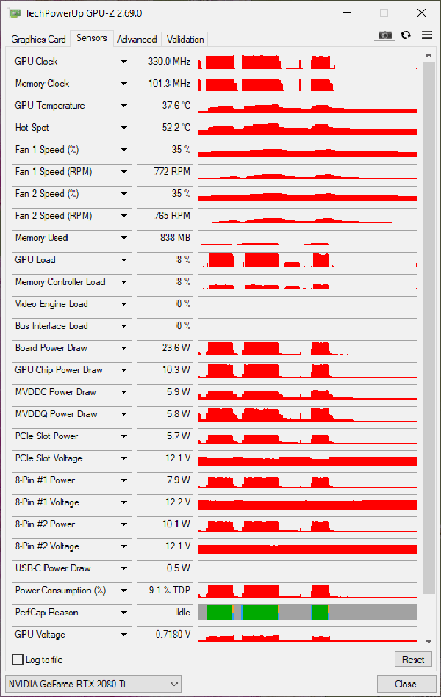The image size is (441, 697).
Task: Open the Memory Used dropdown arrow
Action: coord(124,238)
